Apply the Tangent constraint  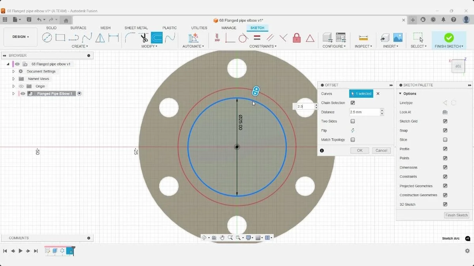point(243,38)
